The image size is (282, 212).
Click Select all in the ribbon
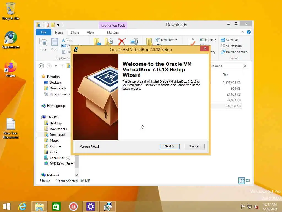[230, 40]
